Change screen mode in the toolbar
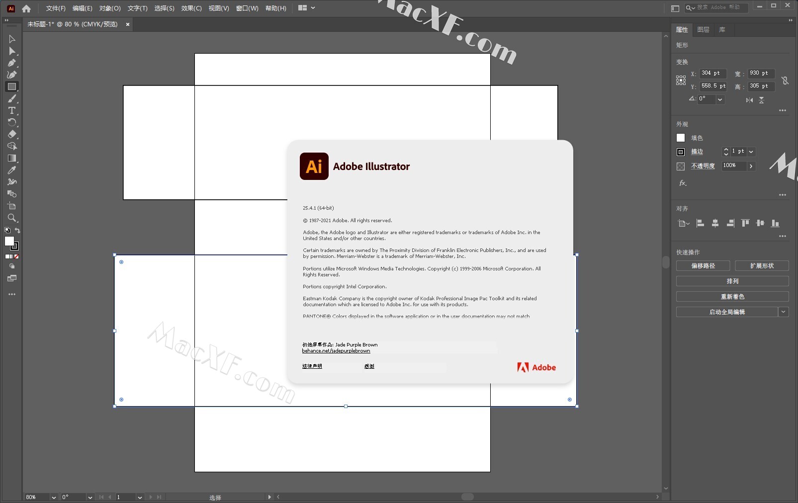Viewport: 798px width, 503px height. tap(12, 278)
